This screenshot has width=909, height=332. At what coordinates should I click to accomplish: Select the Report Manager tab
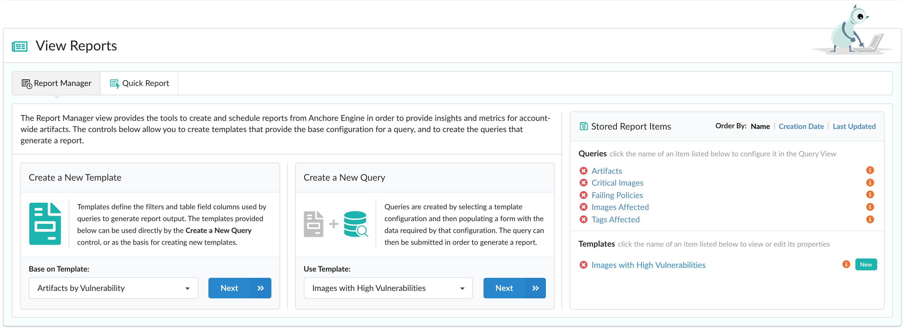(56, 83)
